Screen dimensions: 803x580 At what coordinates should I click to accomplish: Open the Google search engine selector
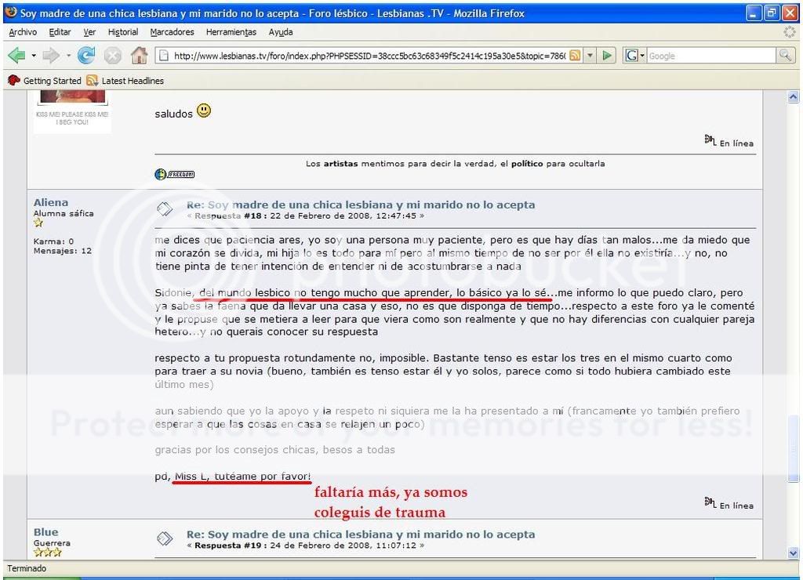coord(634,56)
